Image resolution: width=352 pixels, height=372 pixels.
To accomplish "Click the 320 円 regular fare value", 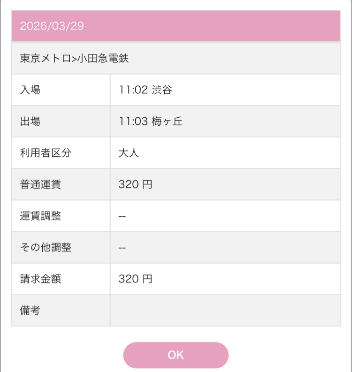I will click(x=135, y=184).
